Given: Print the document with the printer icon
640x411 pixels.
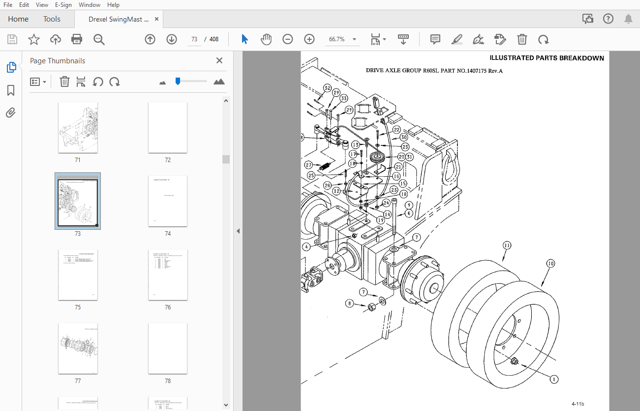Looking at the screenshot, I should [77, 39].
